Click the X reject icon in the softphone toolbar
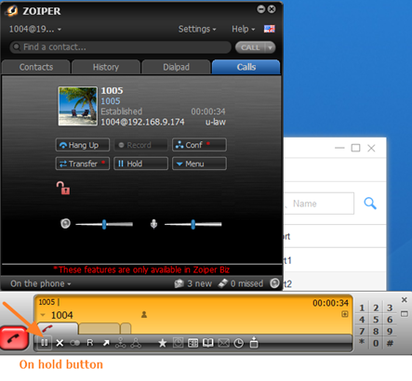The height and width of the screenshot is (381, 412). [x=60, y=343]
